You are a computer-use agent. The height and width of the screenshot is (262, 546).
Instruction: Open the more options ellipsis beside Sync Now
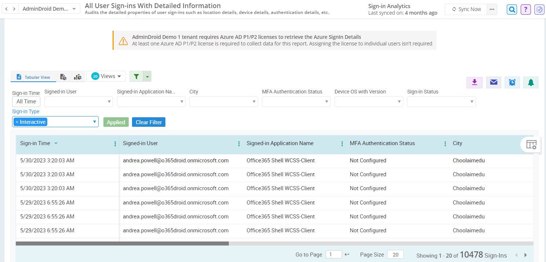[x=492, y=9]
